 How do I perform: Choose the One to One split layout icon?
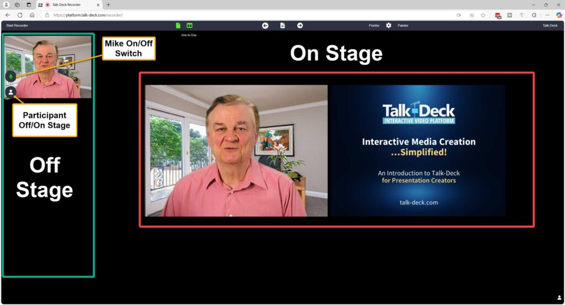pos(190,25)
